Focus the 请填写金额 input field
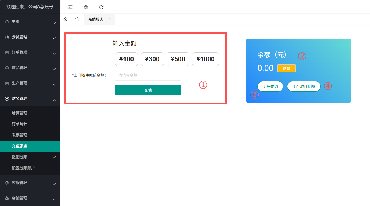This screenshot has width=370, height=206. (x=148, y=75)
